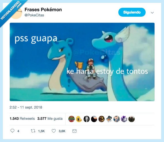Open the bird character liker avatar
Viewport: 164px width, 142px height.
[109, 119]
